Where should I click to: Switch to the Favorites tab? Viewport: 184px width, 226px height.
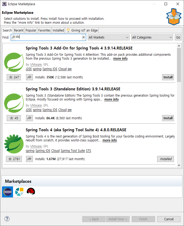(44, 30)
